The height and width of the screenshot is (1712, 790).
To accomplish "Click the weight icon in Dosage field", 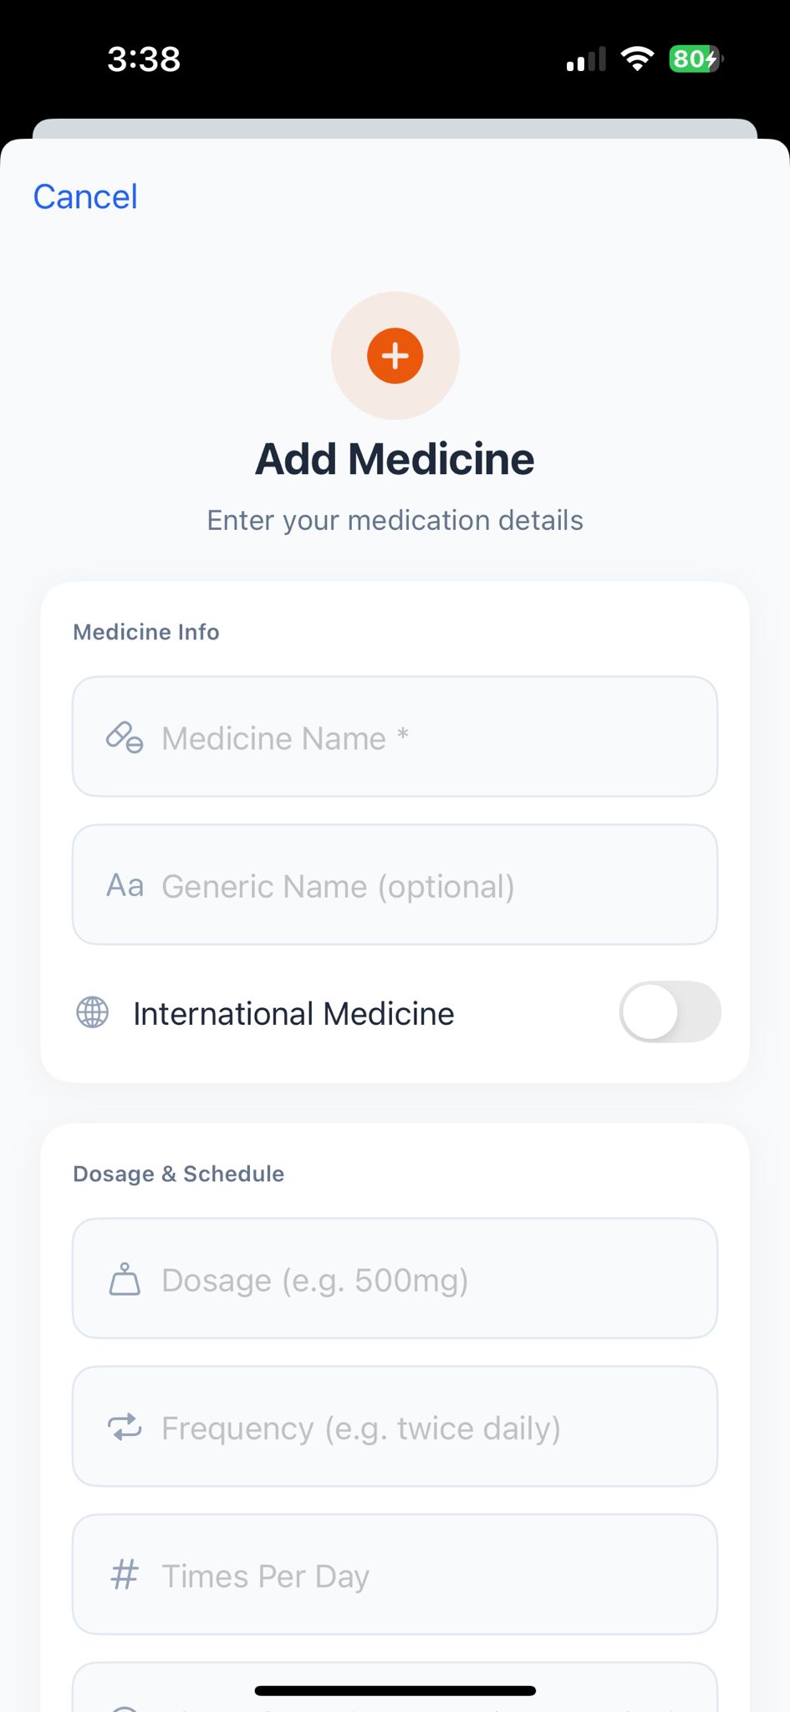I will (x=125, y=1279).
